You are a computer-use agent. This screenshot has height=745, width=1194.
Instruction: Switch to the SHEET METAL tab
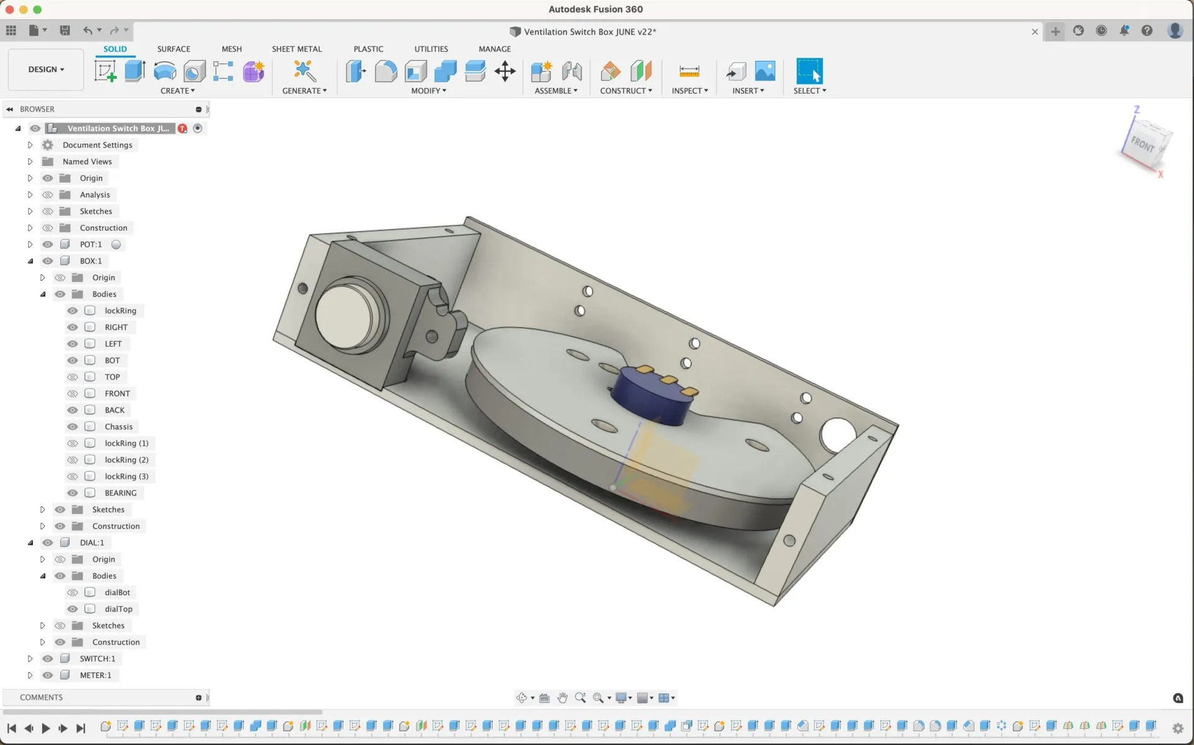click(297, 48)
